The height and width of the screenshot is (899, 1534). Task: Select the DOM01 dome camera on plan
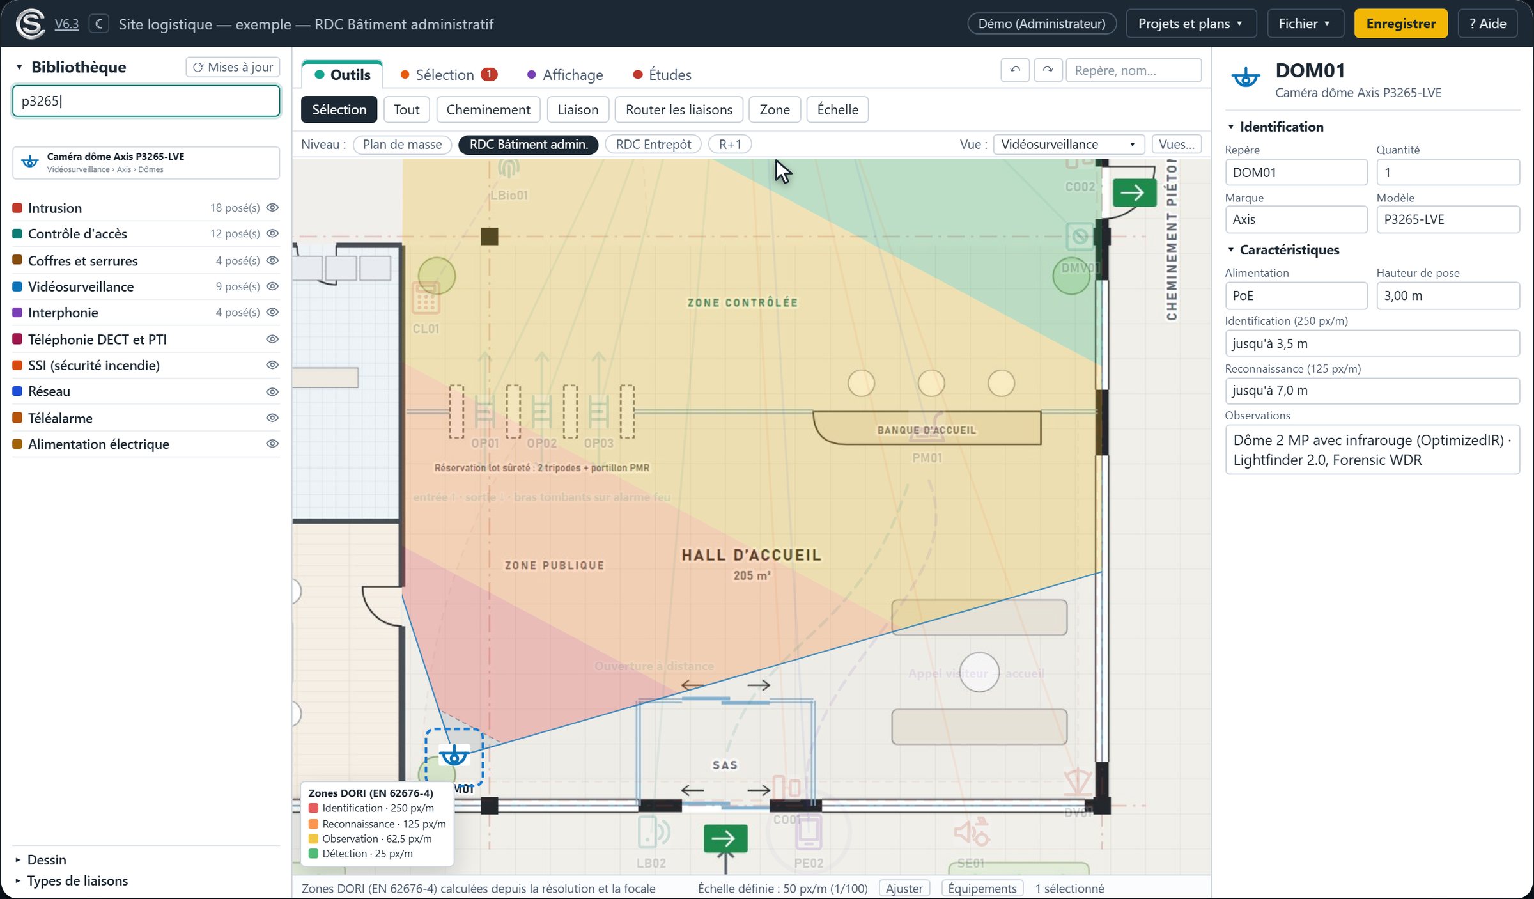click(454, 756)
